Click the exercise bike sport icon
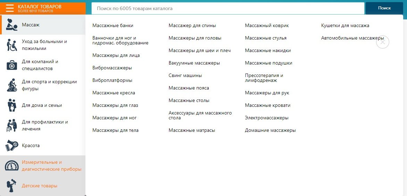 point(12,85)
